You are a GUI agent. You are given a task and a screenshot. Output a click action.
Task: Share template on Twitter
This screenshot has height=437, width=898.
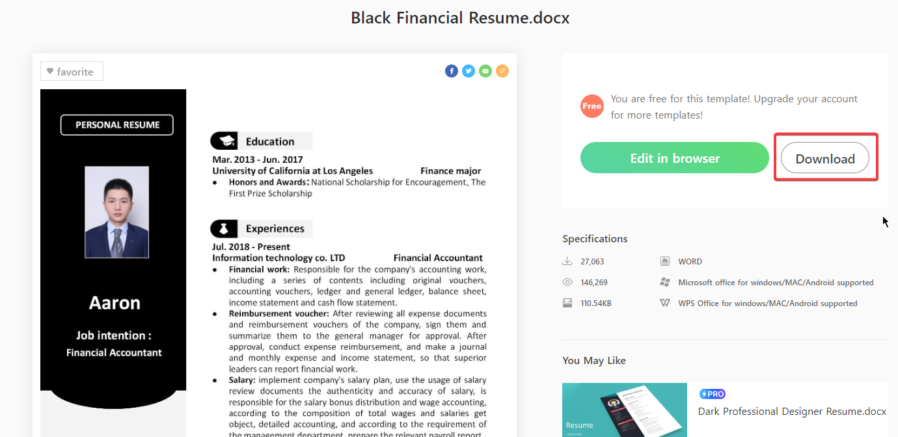[x=469, y=71]
